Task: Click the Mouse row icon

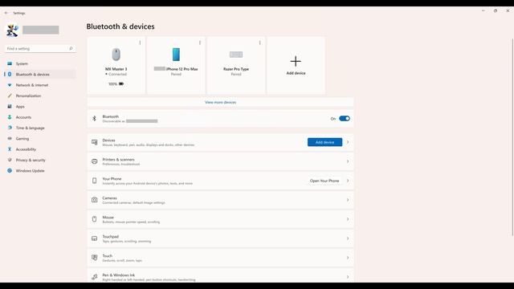Action: click(95, 219)
